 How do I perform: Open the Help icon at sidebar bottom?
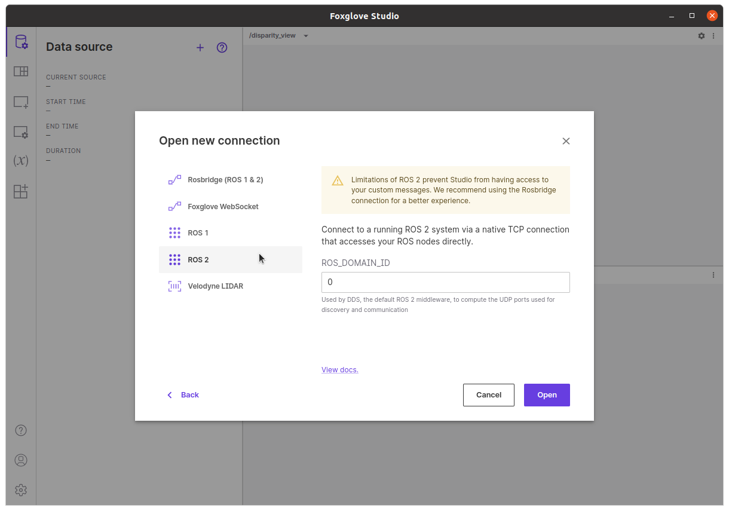click(21, 430)
